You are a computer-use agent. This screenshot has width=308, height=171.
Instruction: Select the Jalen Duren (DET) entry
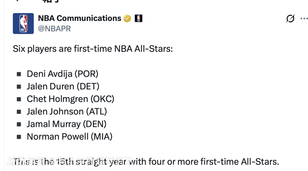tap(63, 86)
